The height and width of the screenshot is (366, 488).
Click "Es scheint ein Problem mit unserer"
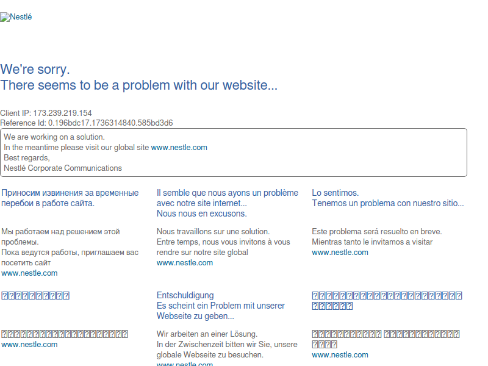click(x=221, y=306)
